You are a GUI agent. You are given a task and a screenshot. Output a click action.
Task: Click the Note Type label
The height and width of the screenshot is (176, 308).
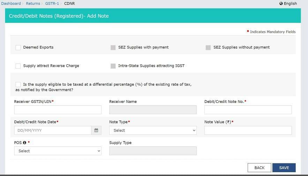point(119,122)
